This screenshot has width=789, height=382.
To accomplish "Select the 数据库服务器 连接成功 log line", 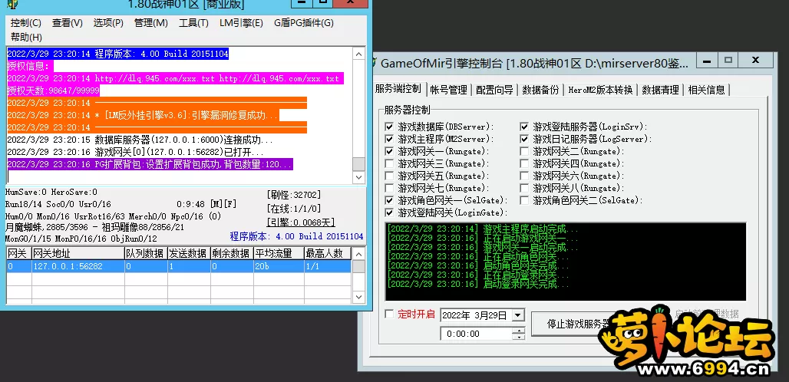I will [140, 140].
